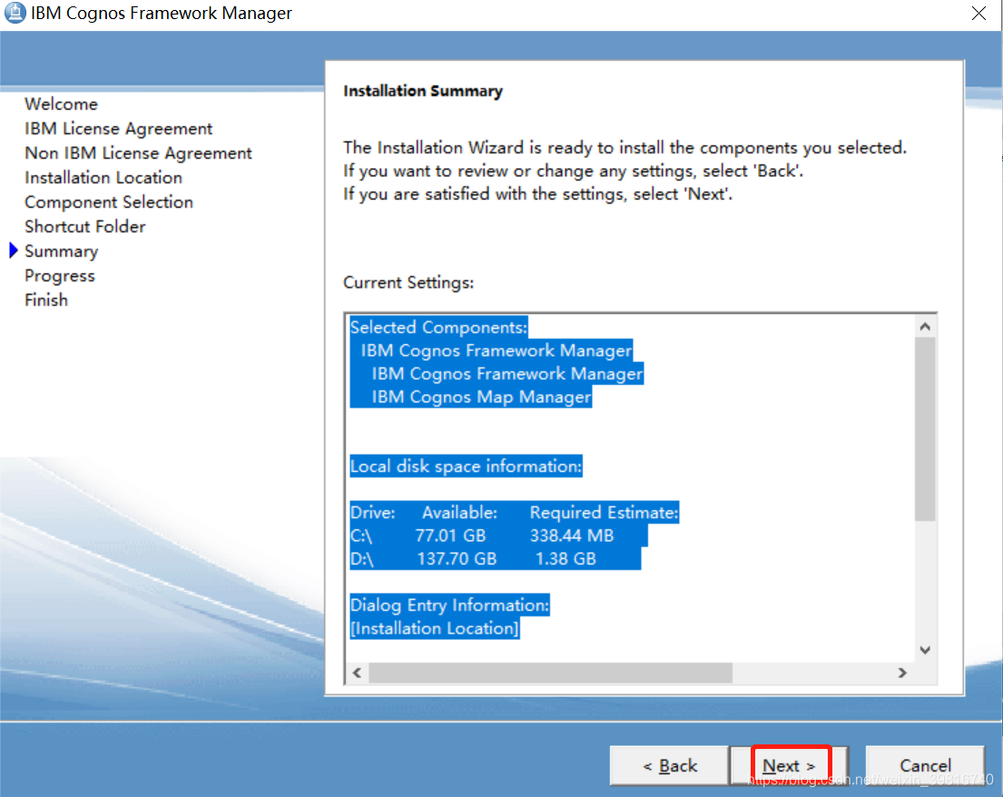1003x797 pixels.
Task: Click the horizontal scroll left arrow
Action: tap(358, 673)
